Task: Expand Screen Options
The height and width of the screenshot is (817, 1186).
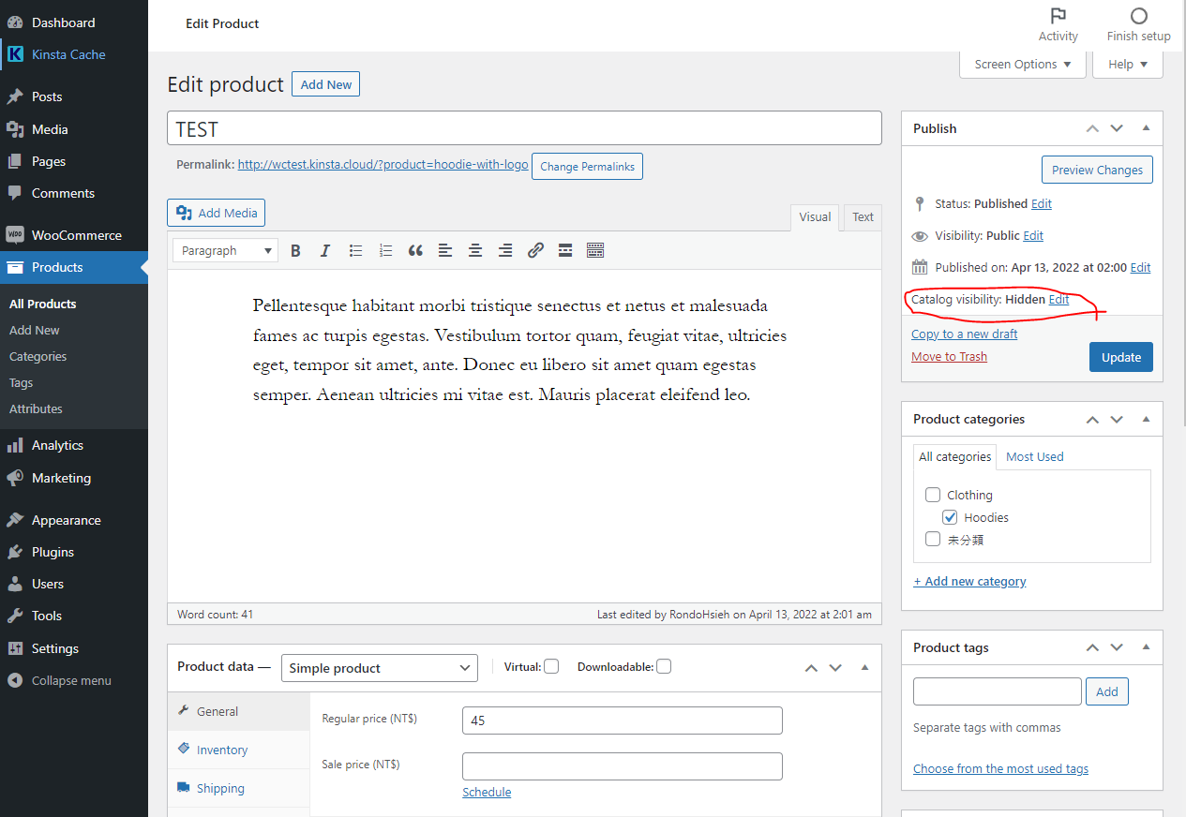Action: tap(1023, 64)
